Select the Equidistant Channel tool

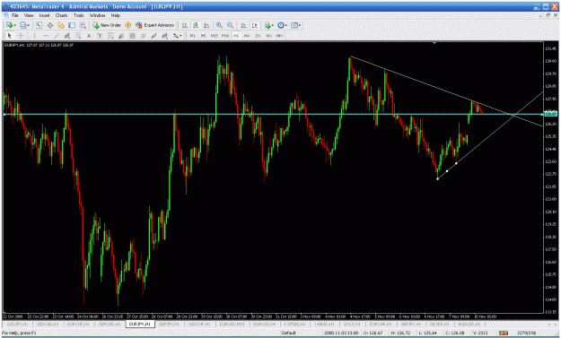(67, 36)
